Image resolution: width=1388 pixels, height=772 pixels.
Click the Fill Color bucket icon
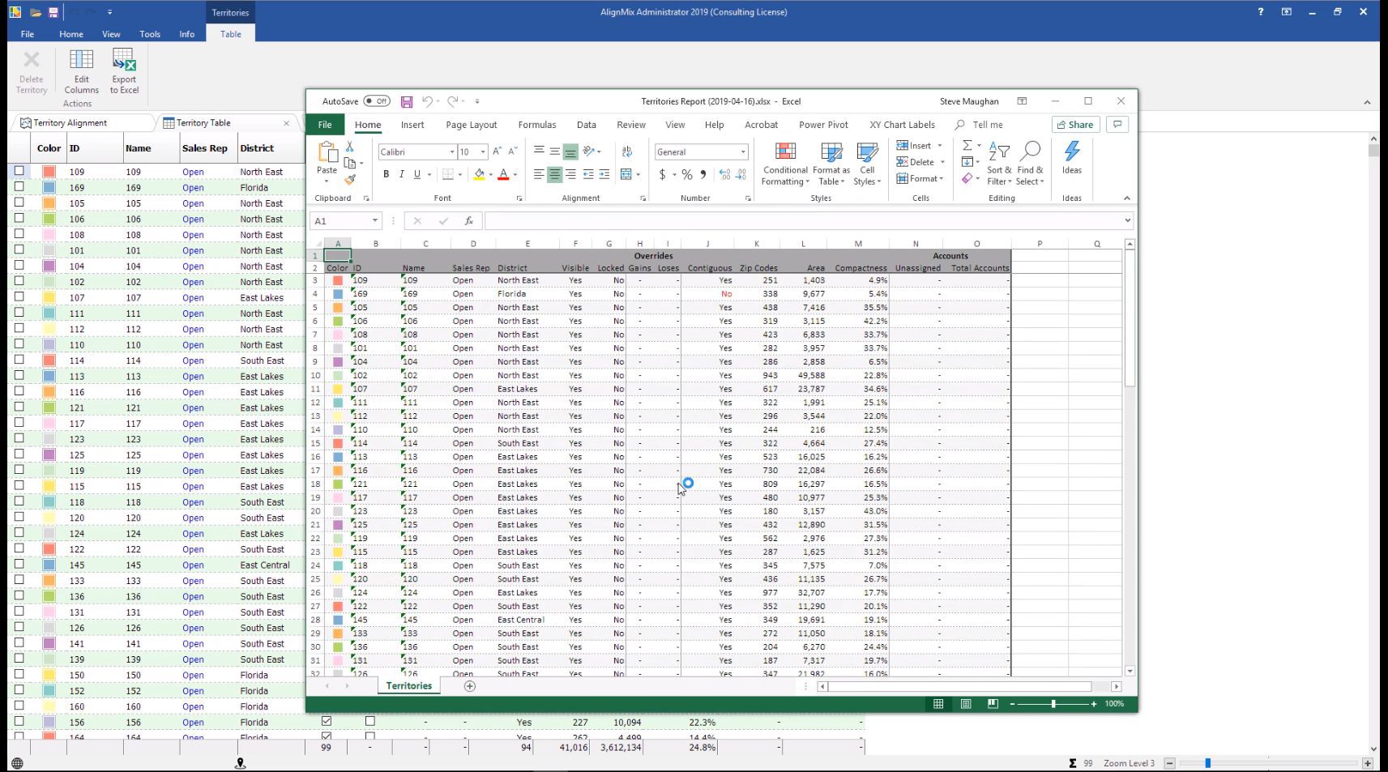[479, 174]
